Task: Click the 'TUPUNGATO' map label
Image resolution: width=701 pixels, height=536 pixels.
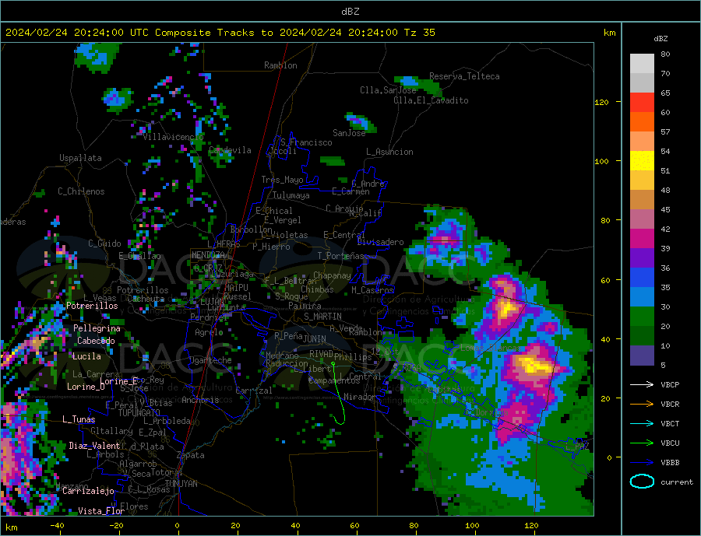Action: click(139, 413)
